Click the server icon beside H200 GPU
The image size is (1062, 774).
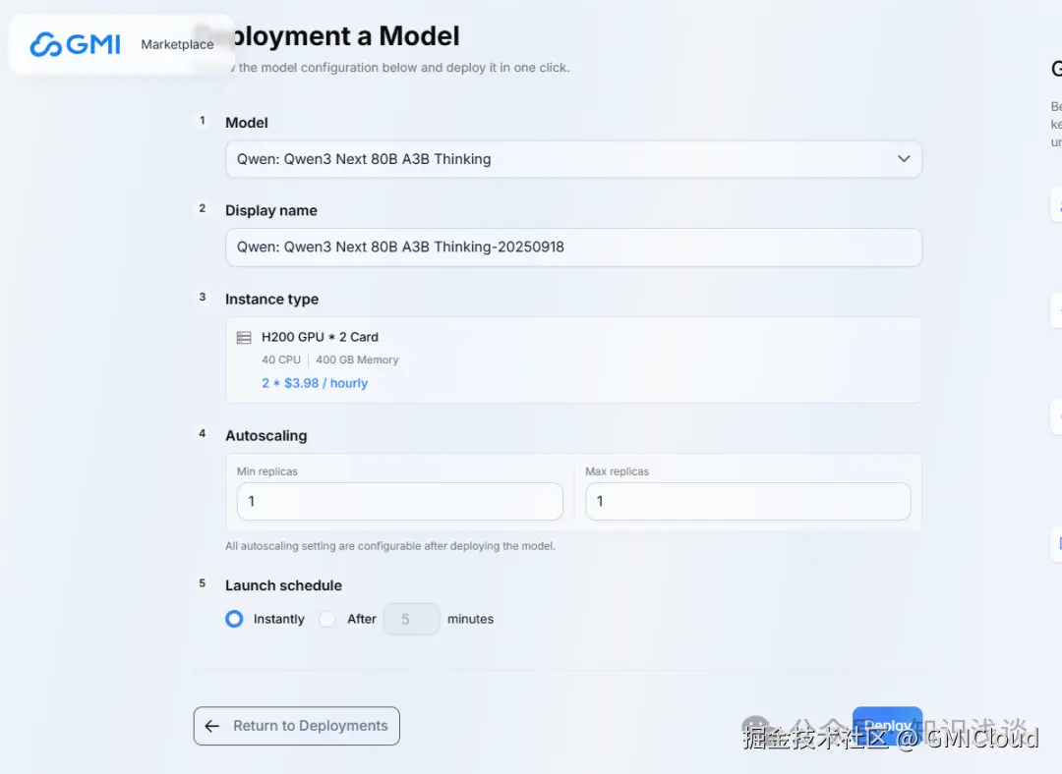tap(244, 338)
